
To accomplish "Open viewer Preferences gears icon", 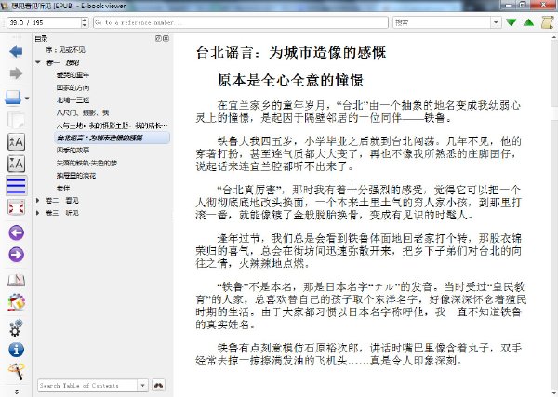I will coord(16,327).
